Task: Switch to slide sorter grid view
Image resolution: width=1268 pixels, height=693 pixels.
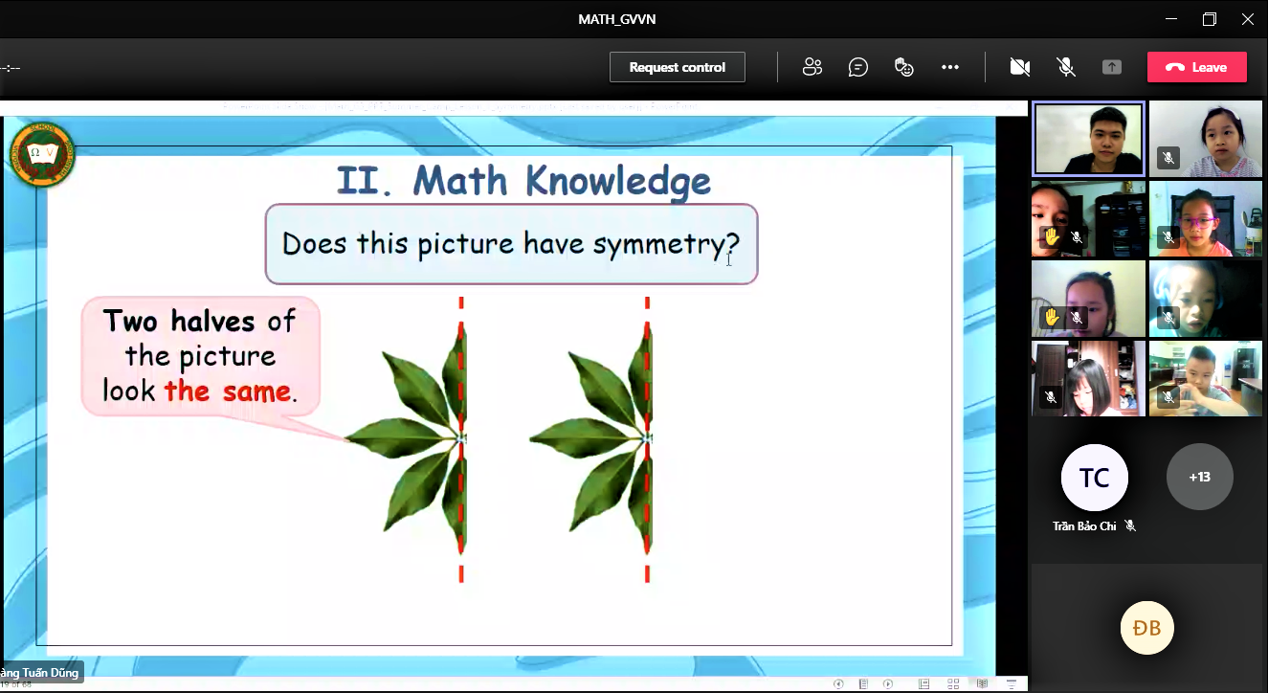Action: 953,683
